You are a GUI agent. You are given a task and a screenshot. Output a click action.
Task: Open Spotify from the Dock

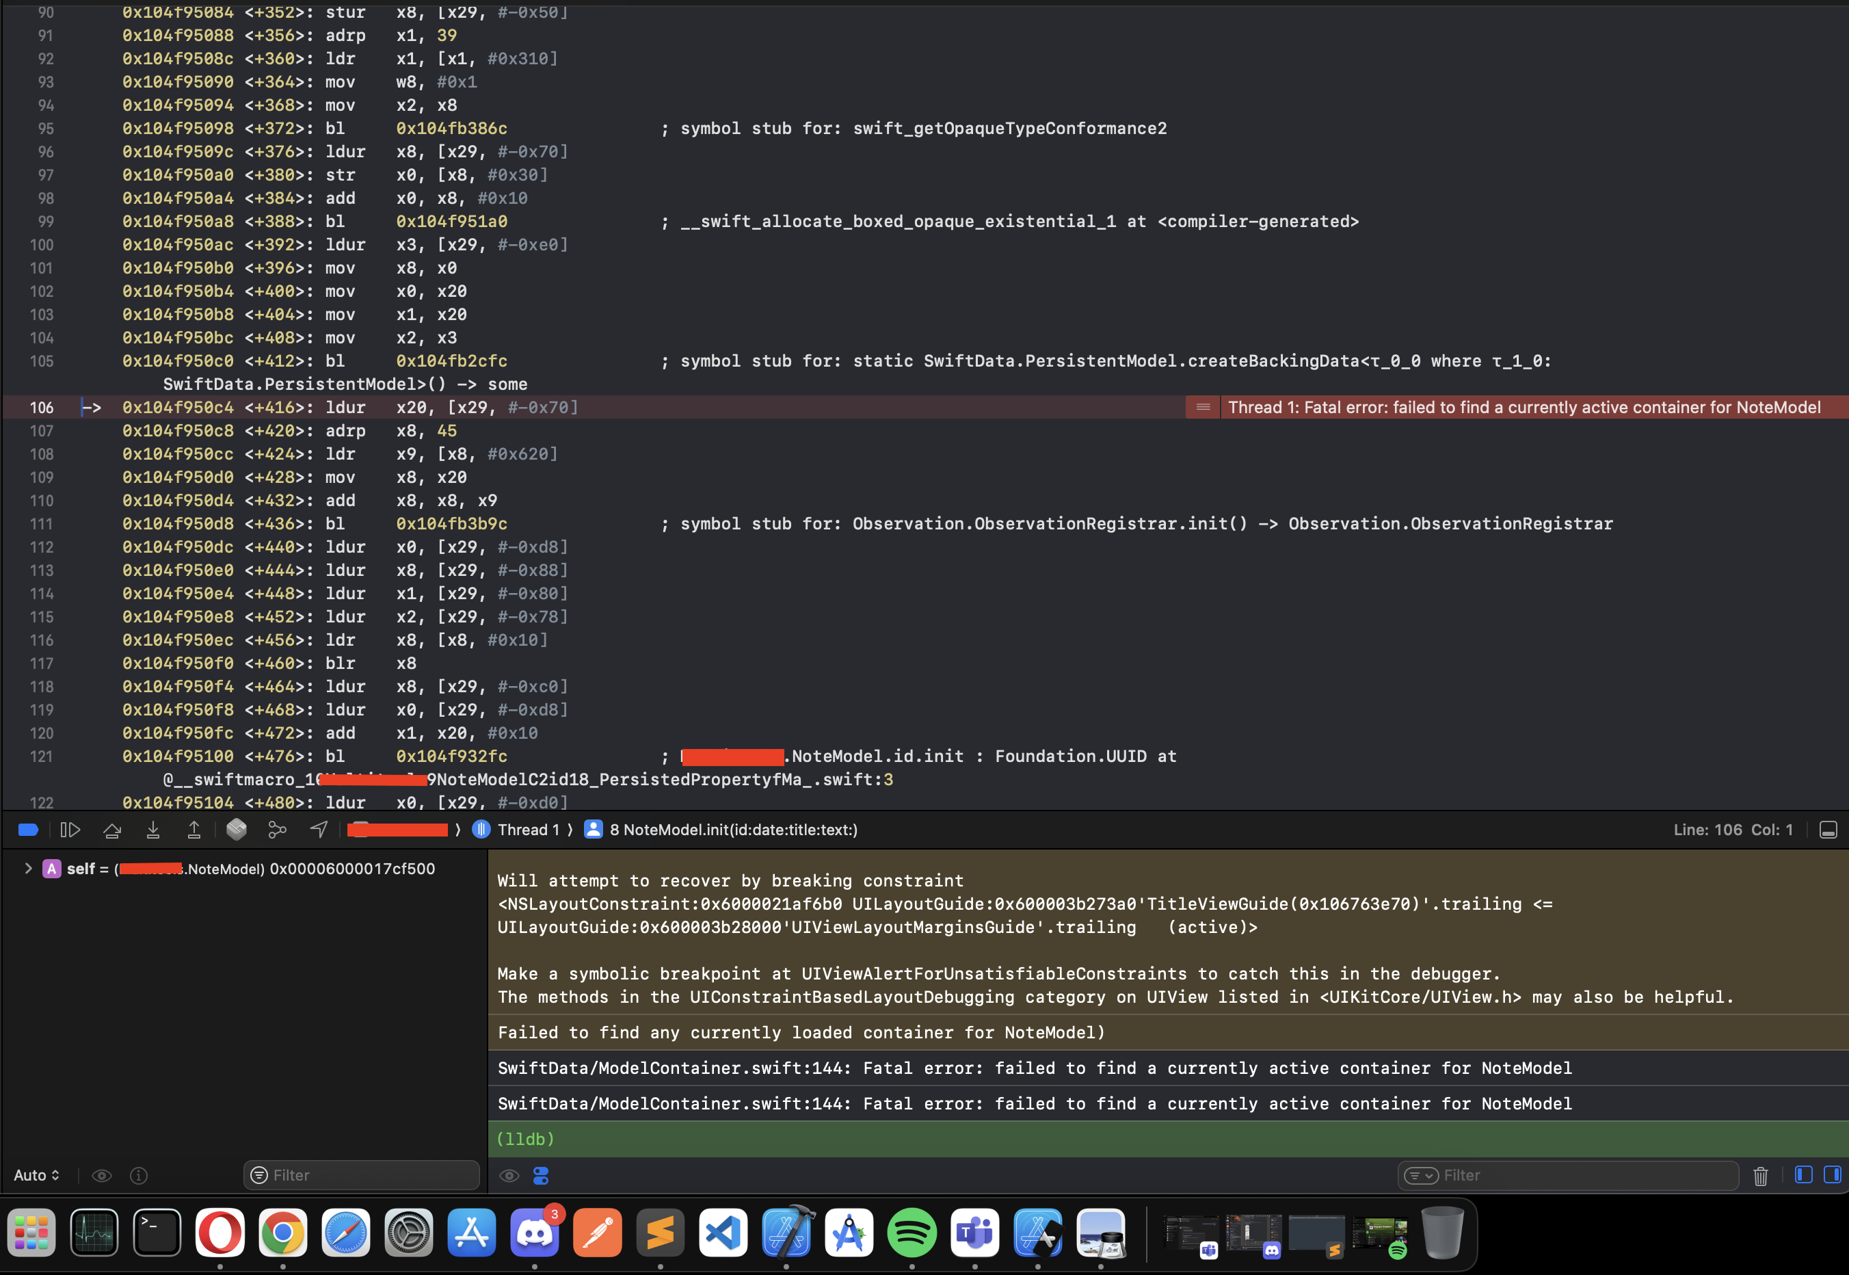[912, 1232]
